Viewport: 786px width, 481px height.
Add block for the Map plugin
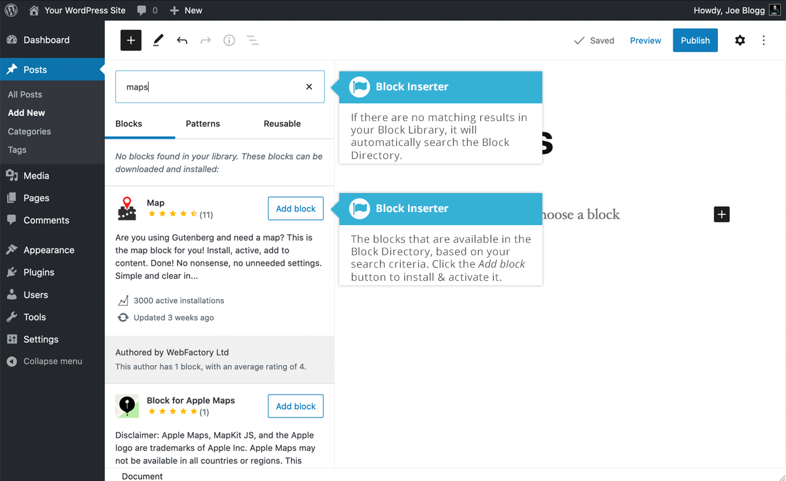point(295,208)
